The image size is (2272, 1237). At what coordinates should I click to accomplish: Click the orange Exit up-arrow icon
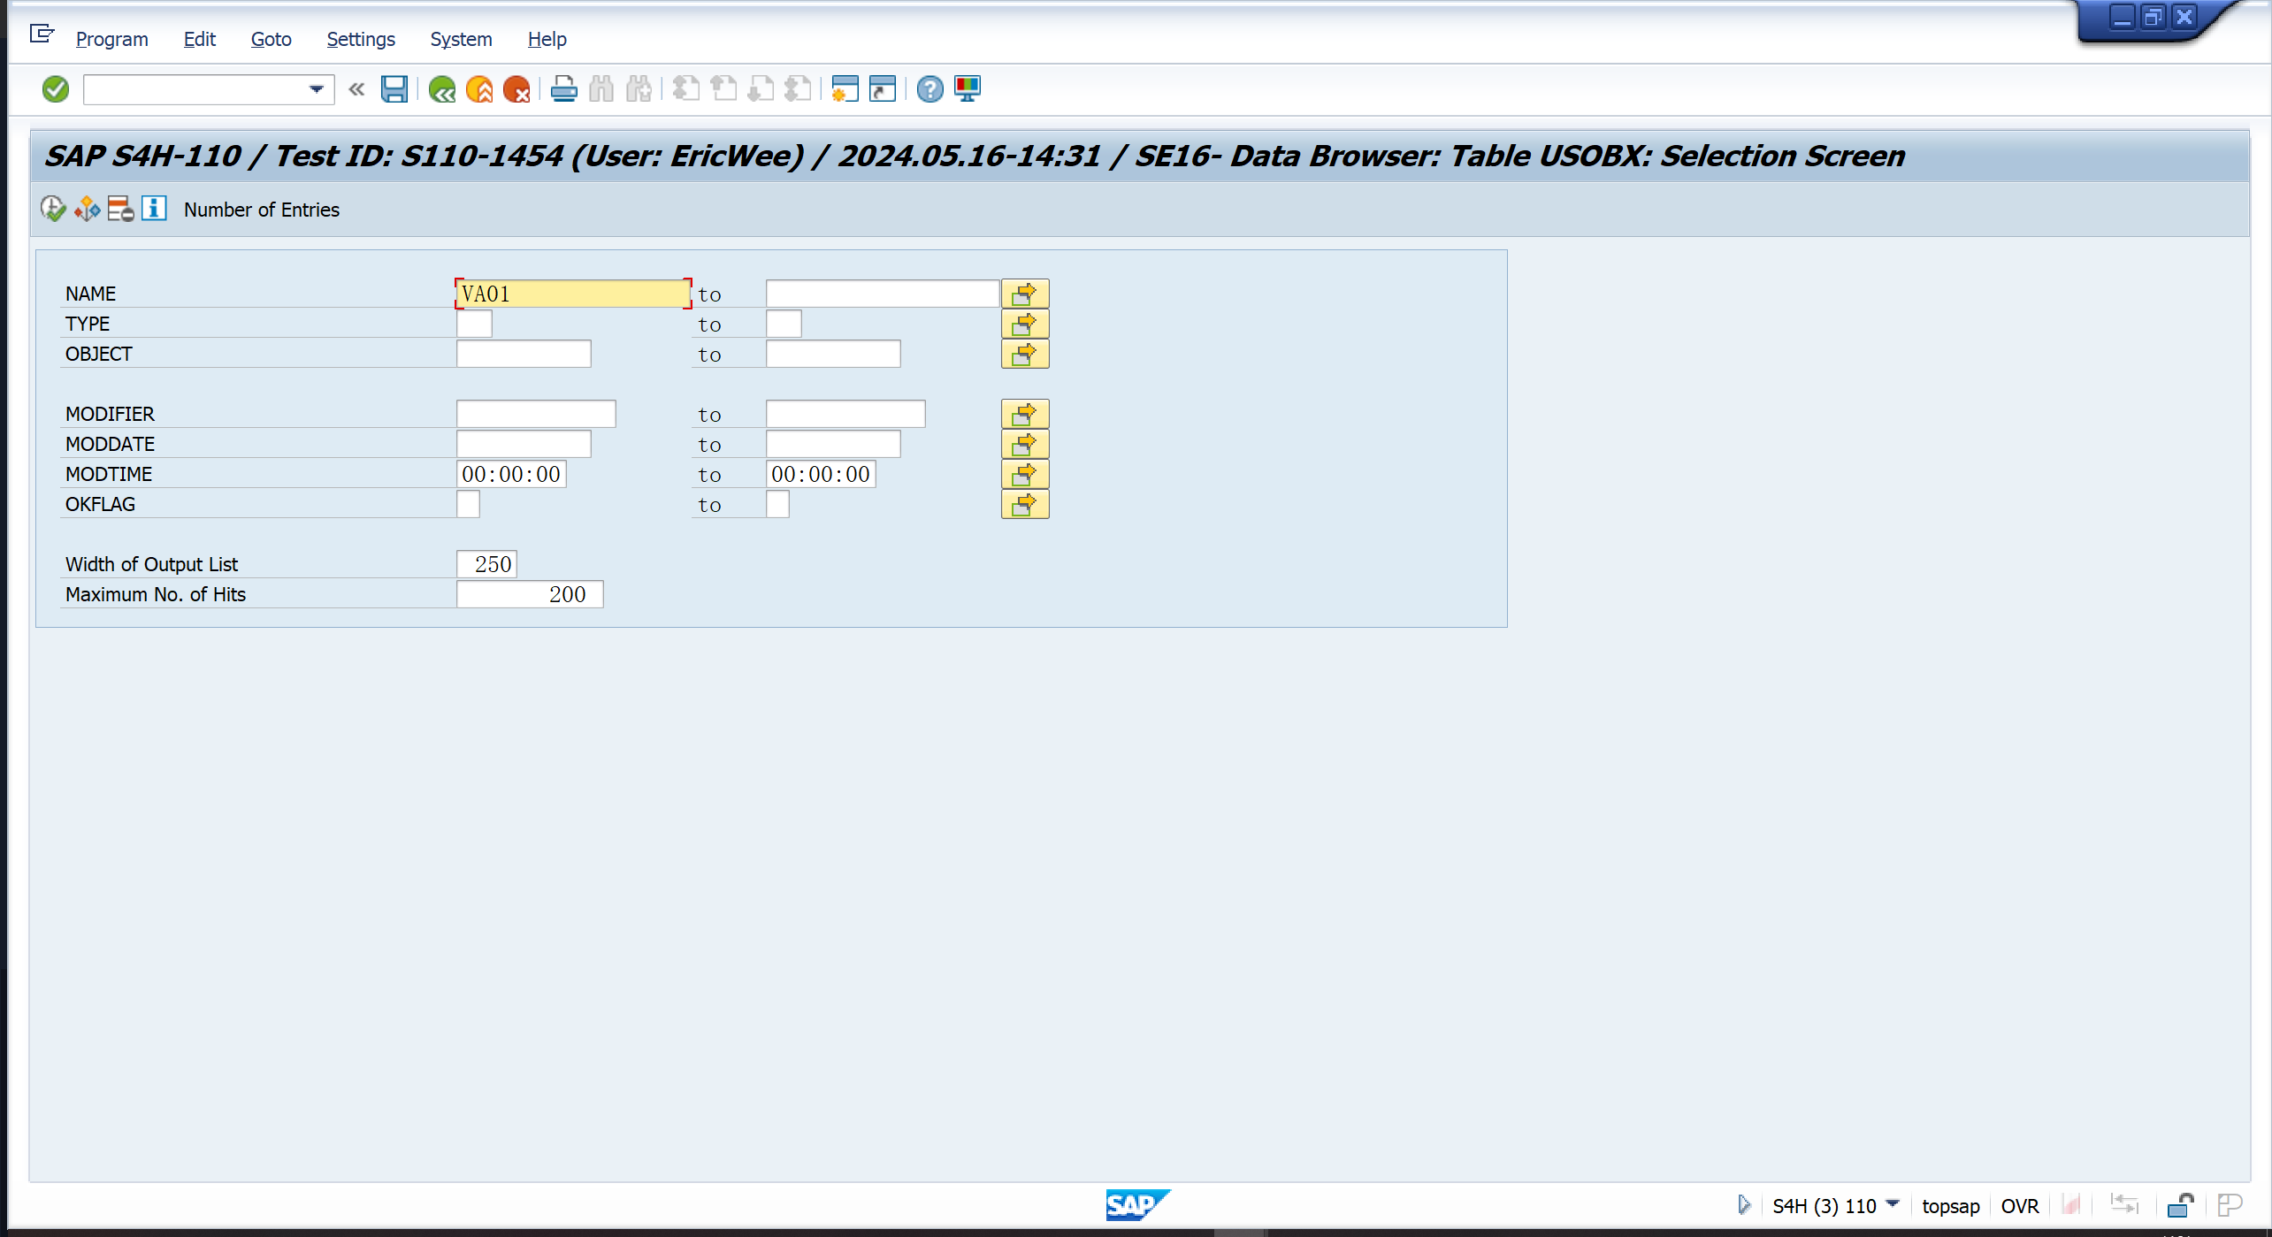478,88
